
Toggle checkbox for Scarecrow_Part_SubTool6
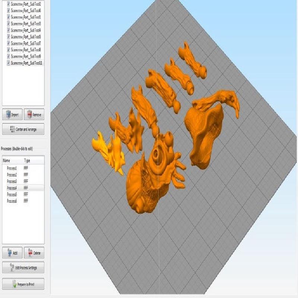(8, 11)
